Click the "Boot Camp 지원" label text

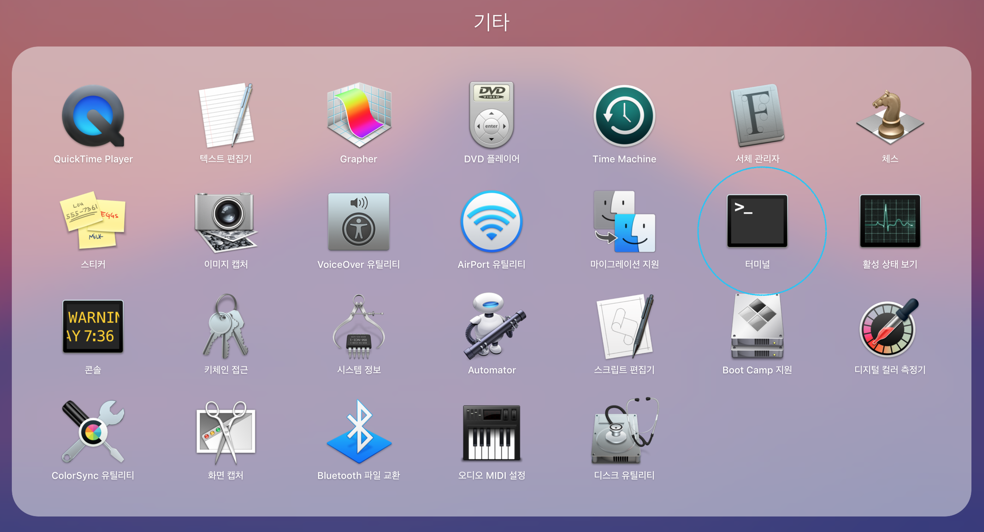pyautogui.click(x=757, y=370)
